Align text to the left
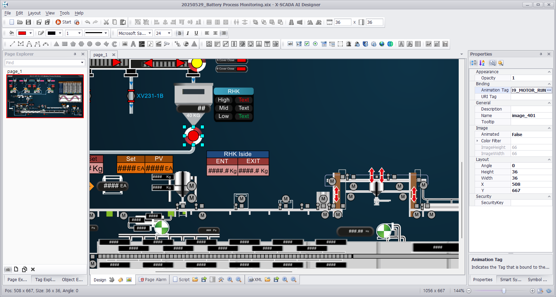The height and width of the screenshot is (297, 556). [207, 33]
